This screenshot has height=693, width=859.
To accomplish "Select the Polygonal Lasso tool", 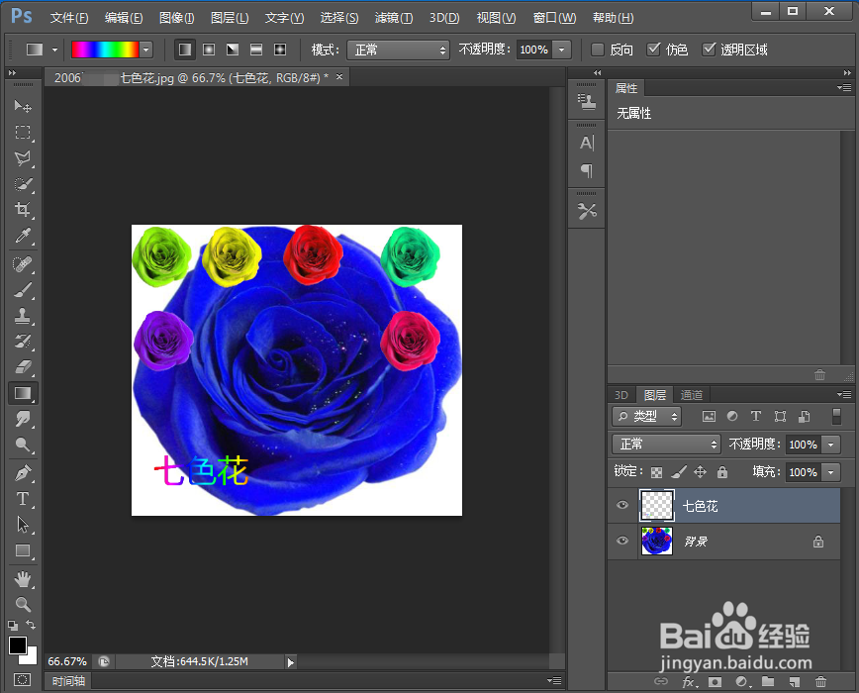I will click(23, 158).
